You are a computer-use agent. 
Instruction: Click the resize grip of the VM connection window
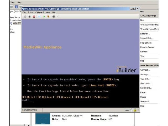[x=138, y=110]
